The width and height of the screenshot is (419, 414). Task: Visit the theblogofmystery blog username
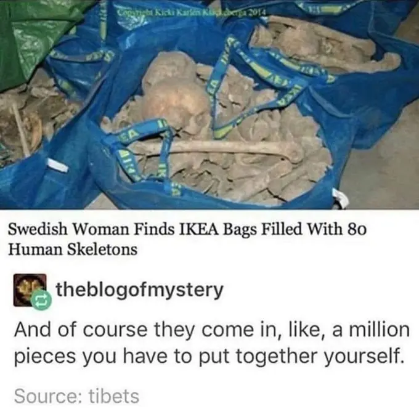(x=139, y=290)
